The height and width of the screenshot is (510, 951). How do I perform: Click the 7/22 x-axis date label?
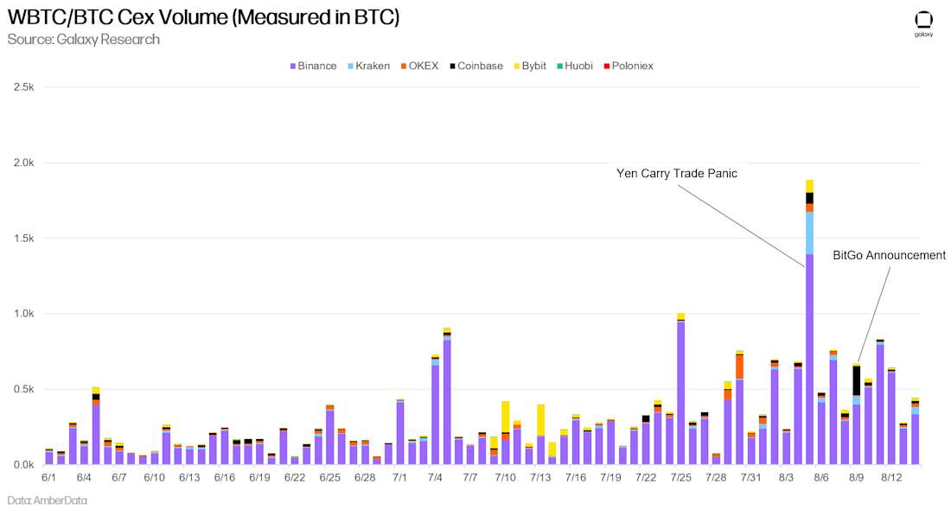[x=646, y=477]
